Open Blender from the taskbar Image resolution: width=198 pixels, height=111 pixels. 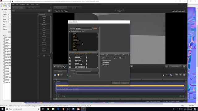pos(63,109)
